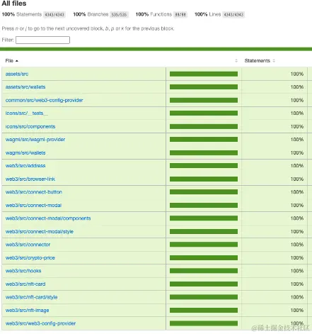Click 100% value in icons/src/components row

point(297,126)
